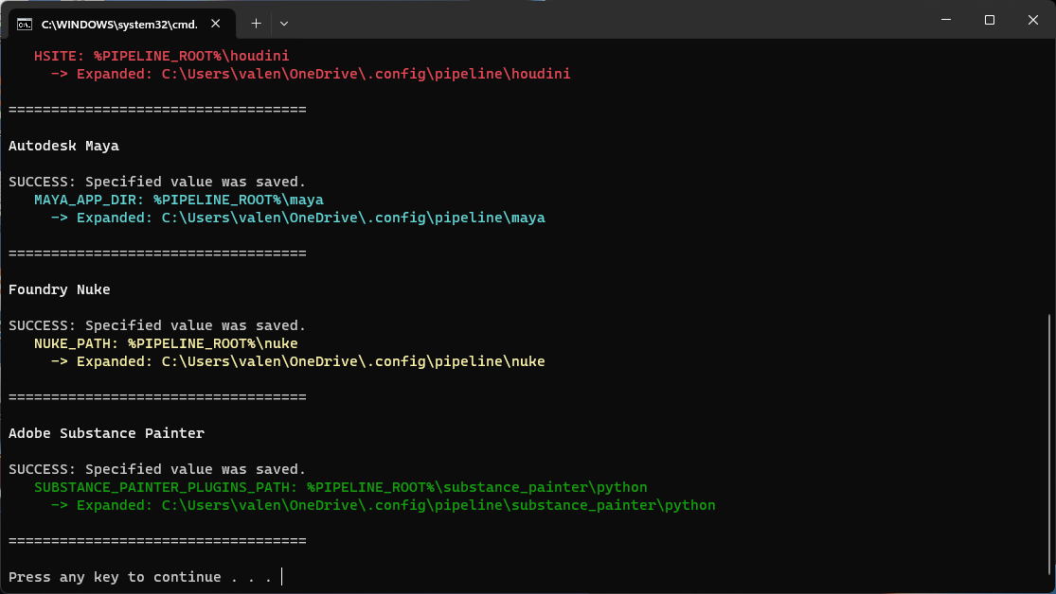Maximize the terminal window
The width and height of the screenshot is (1056, 594).
click(x=989, y=20)
